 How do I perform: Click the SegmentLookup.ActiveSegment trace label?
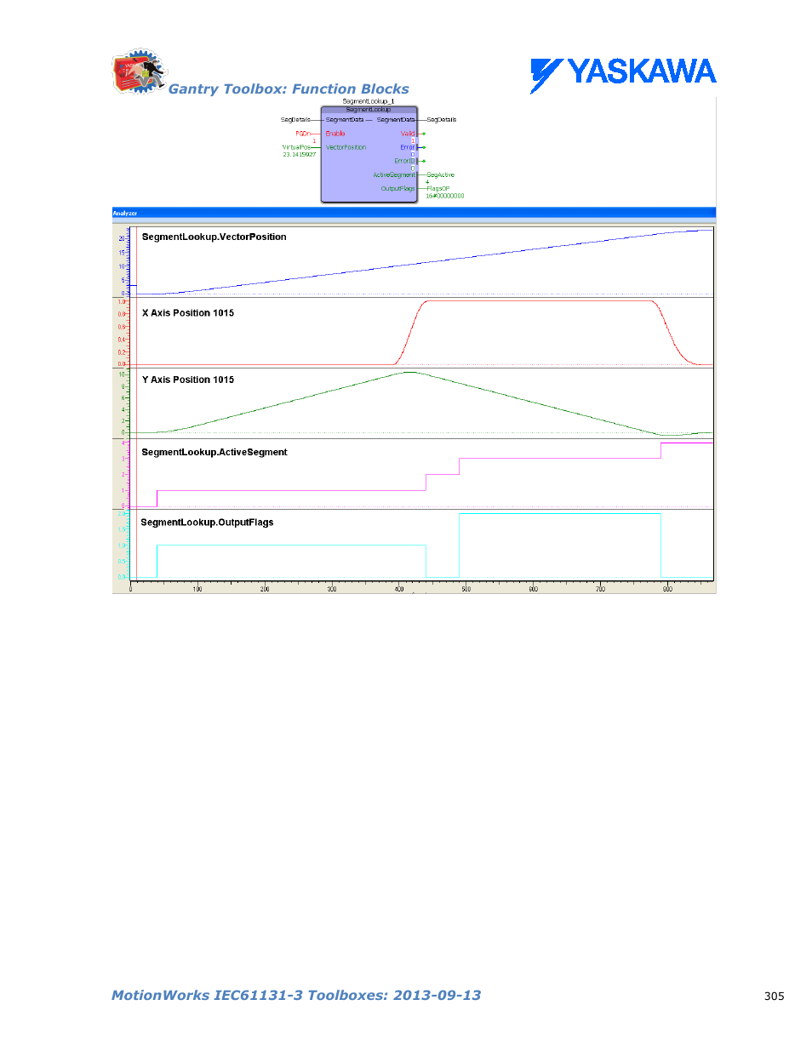tap(214, 452)
